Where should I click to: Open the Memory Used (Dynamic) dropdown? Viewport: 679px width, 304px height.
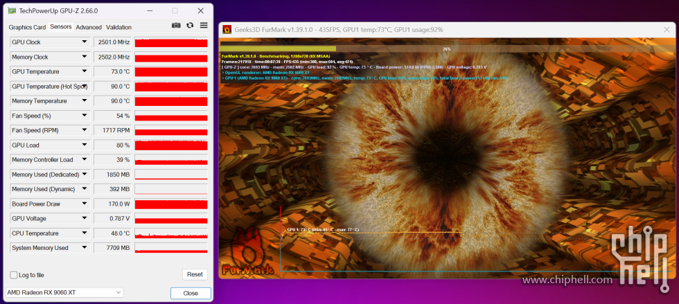point(85,190)
